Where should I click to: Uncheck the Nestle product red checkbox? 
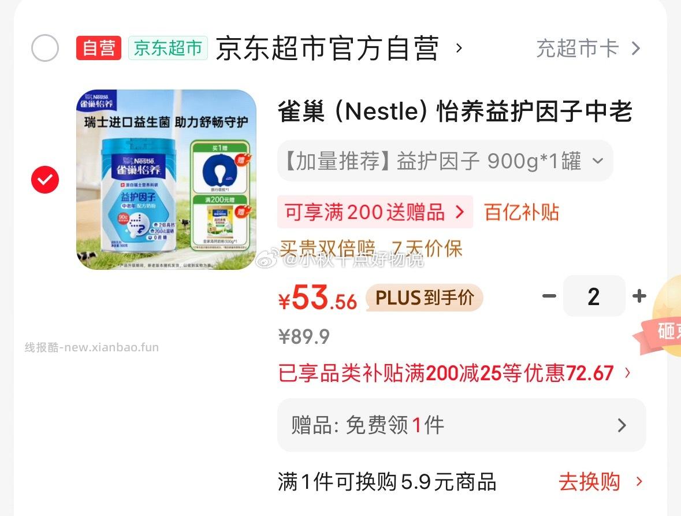[45, 180]
